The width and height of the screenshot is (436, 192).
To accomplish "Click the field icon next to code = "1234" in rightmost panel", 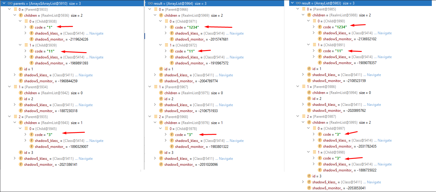I will (x=320, y=27).
